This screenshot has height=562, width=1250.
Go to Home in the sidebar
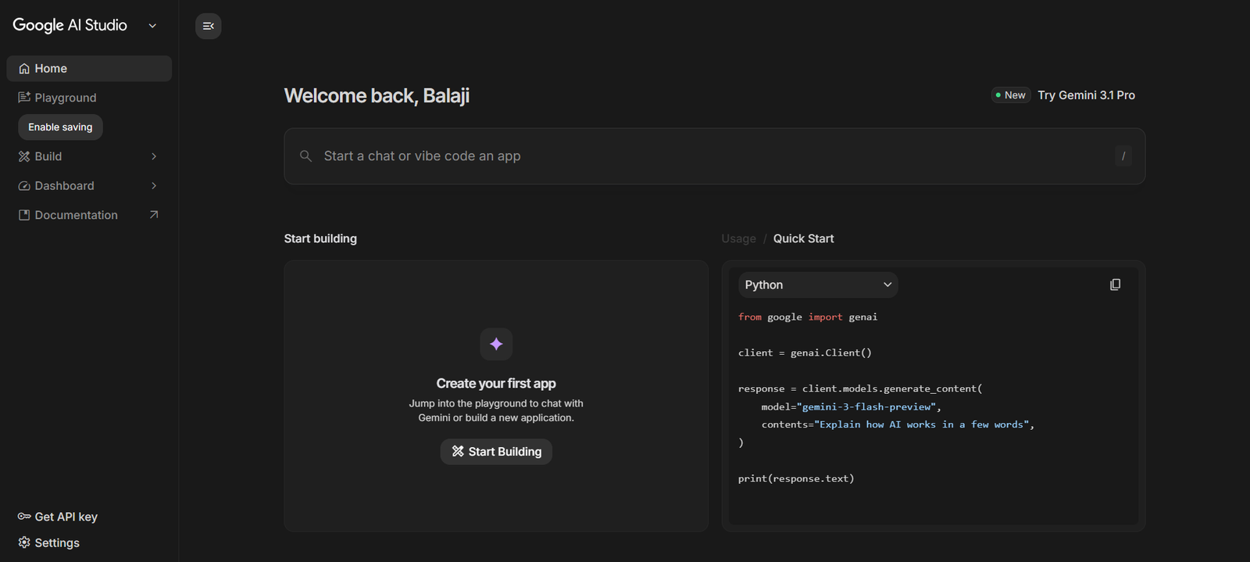[x=51, y=69]
